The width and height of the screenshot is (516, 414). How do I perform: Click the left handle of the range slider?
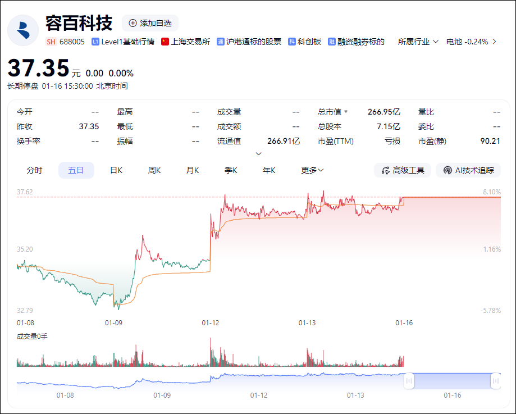[x=409, y=381]
